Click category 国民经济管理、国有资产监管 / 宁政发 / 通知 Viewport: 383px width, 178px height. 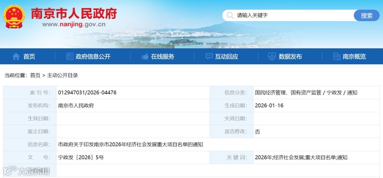click(306, 93)
